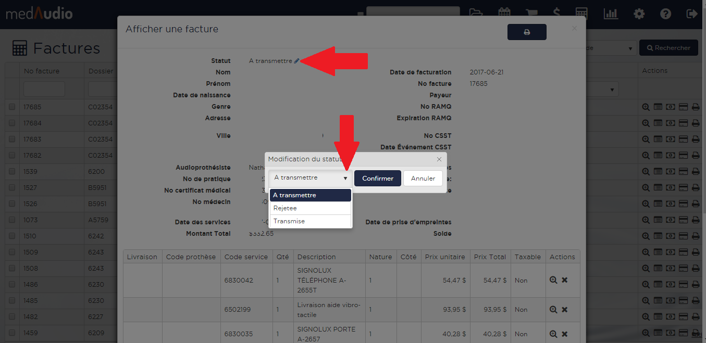Open the settings gear in top navbar
Screen dimensions: 706x343
(639, 14)
